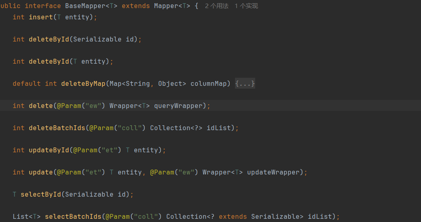Screen dimensions: 421x222
Task: Click the selectById method name
Action: [x=41, y=195]
